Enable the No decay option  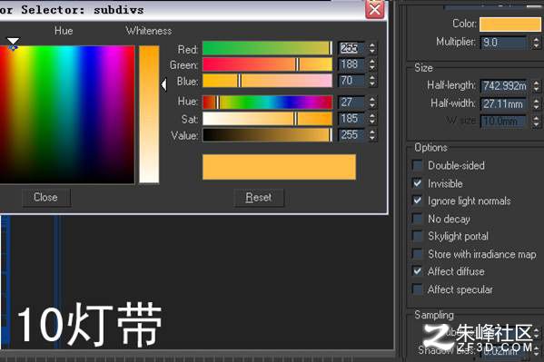(418, 219)
